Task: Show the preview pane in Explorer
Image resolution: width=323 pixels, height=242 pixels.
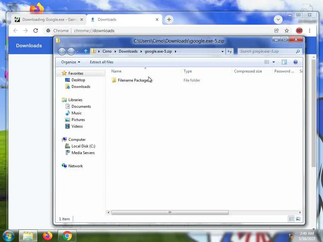Action: point(284,62)
